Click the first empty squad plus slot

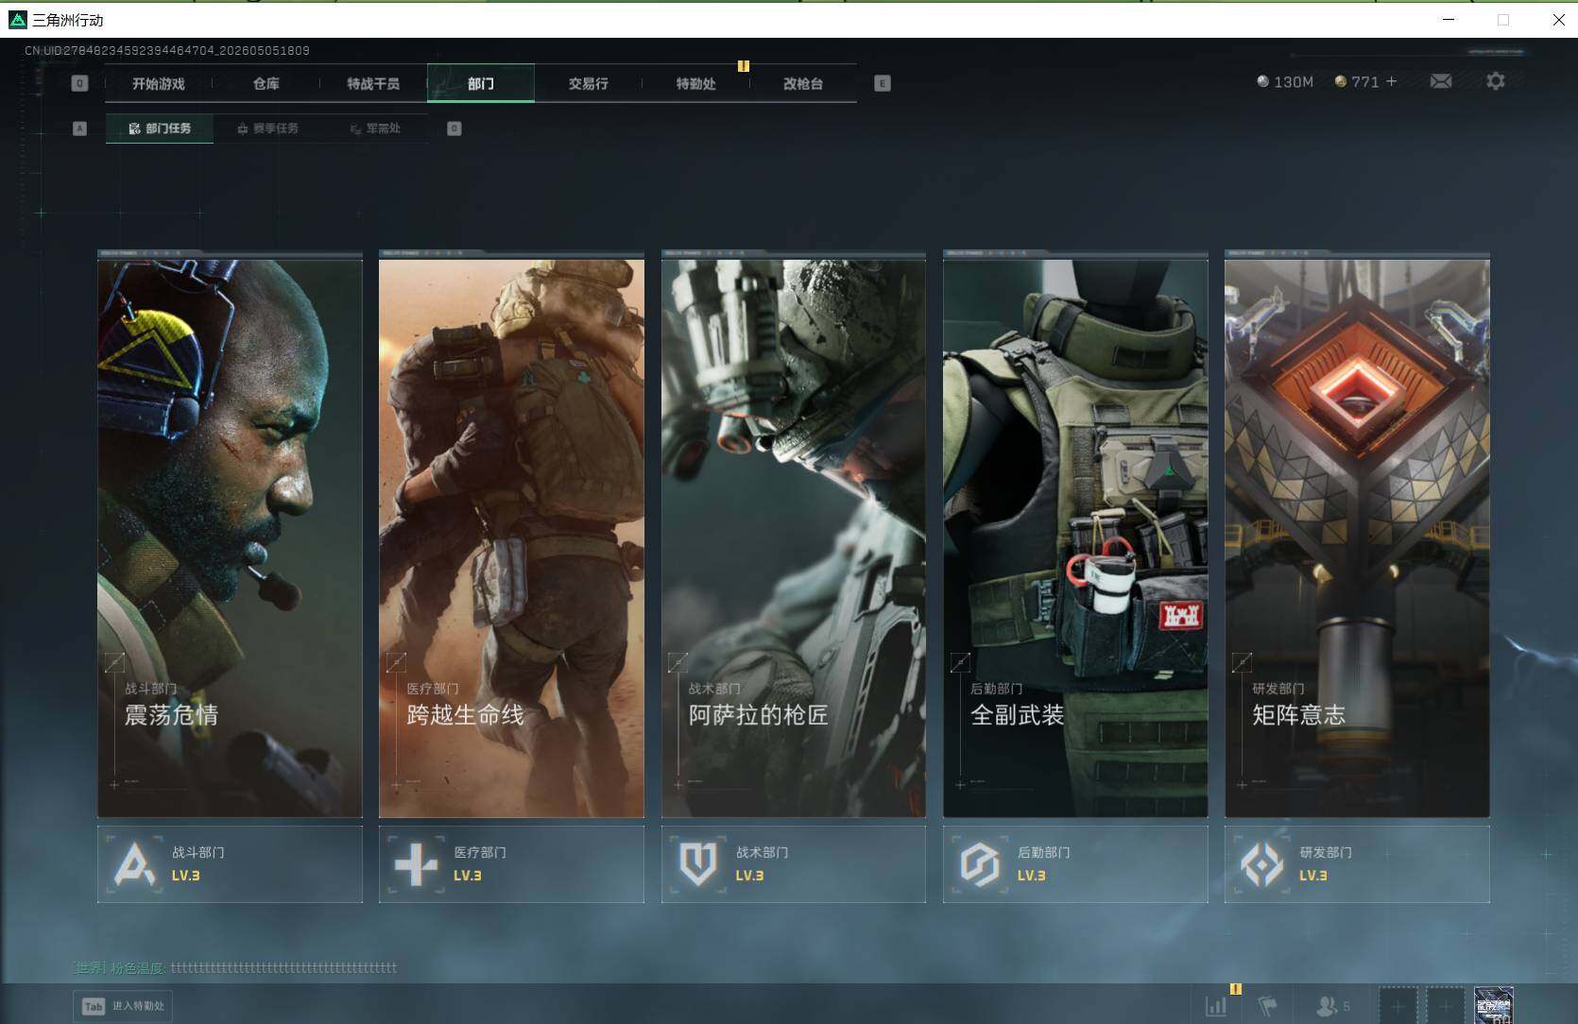(x=1398, y=1006)
